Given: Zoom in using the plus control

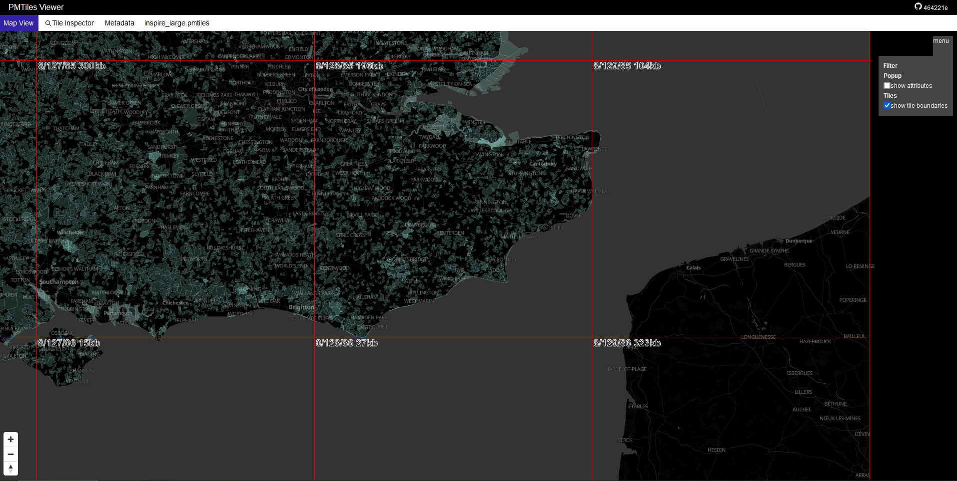Looking at the screenshot, I should [10, 439].
